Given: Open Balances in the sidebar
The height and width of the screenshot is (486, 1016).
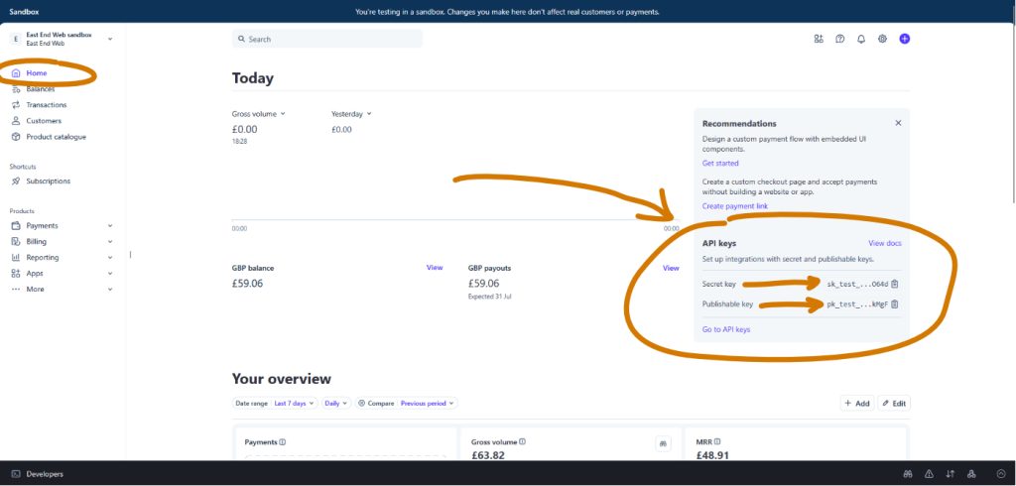Looking at the screenshot, I should click(x=40, y=89).
